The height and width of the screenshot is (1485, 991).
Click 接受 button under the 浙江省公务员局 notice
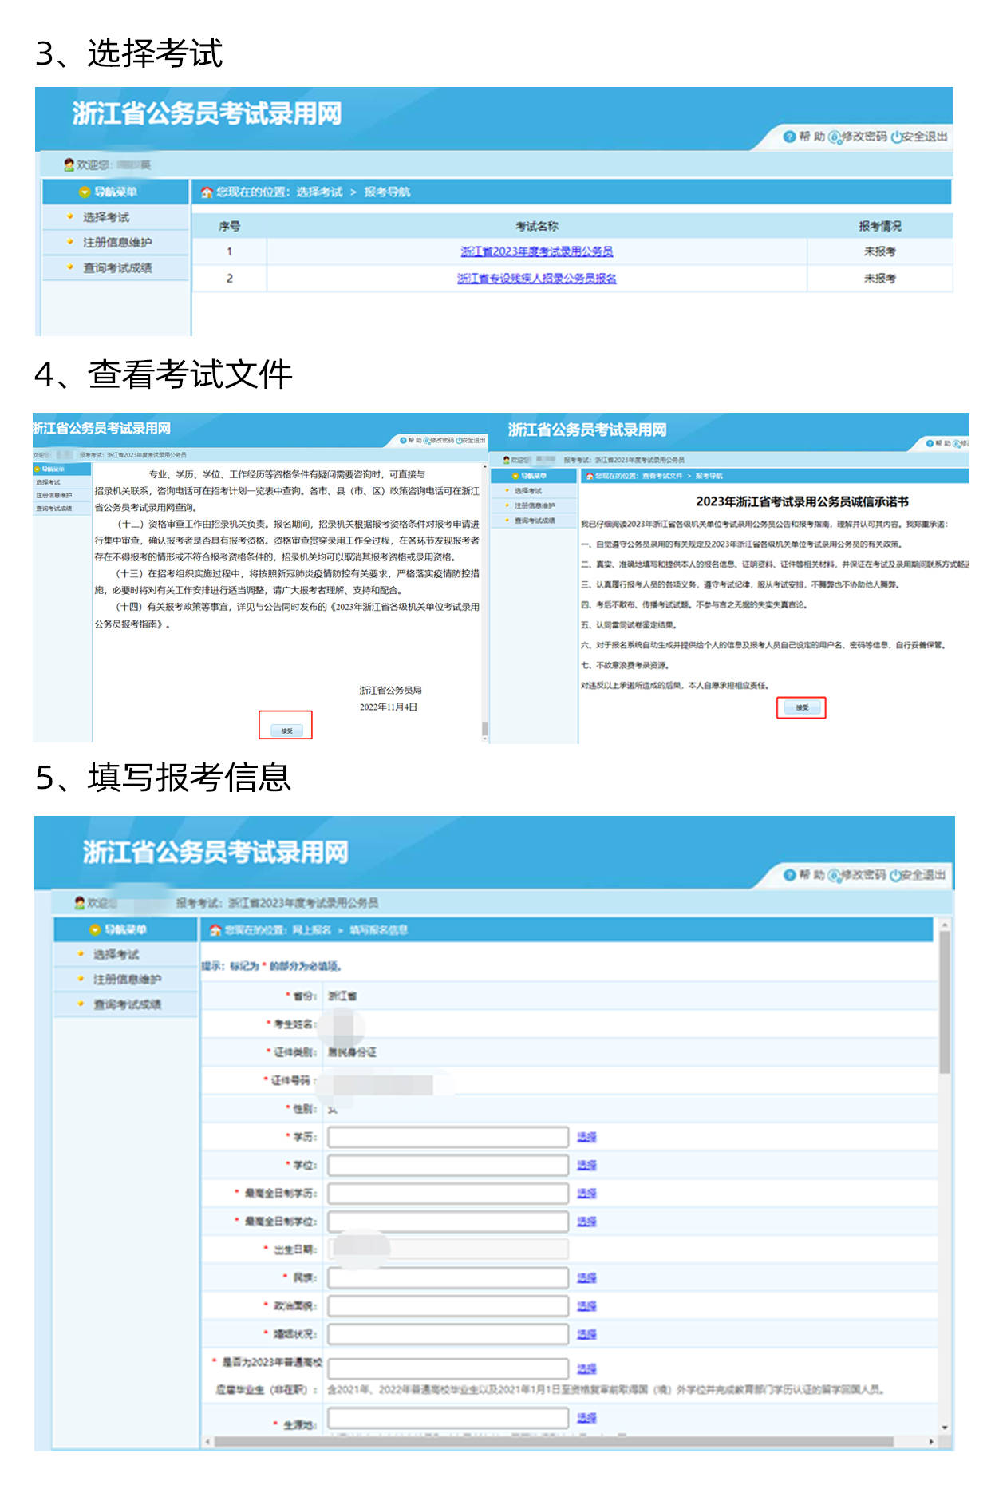pyautogui.click(x=286, y=730)
